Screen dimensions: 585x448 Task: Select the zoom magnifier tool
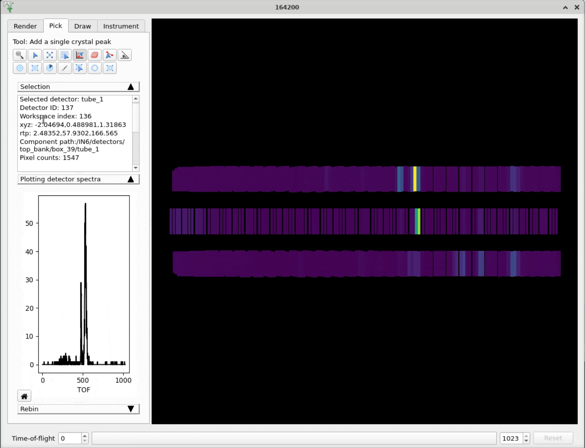20,55
